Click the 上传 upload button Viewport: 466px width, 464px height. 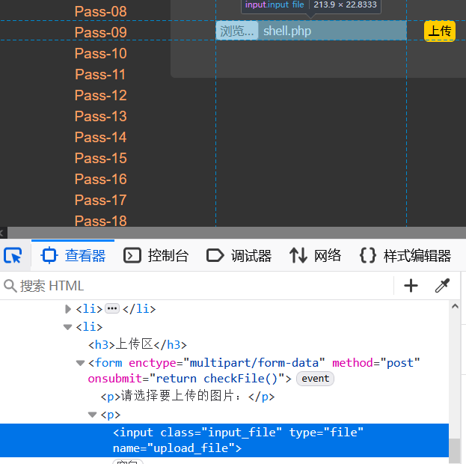tap(439, 31)
